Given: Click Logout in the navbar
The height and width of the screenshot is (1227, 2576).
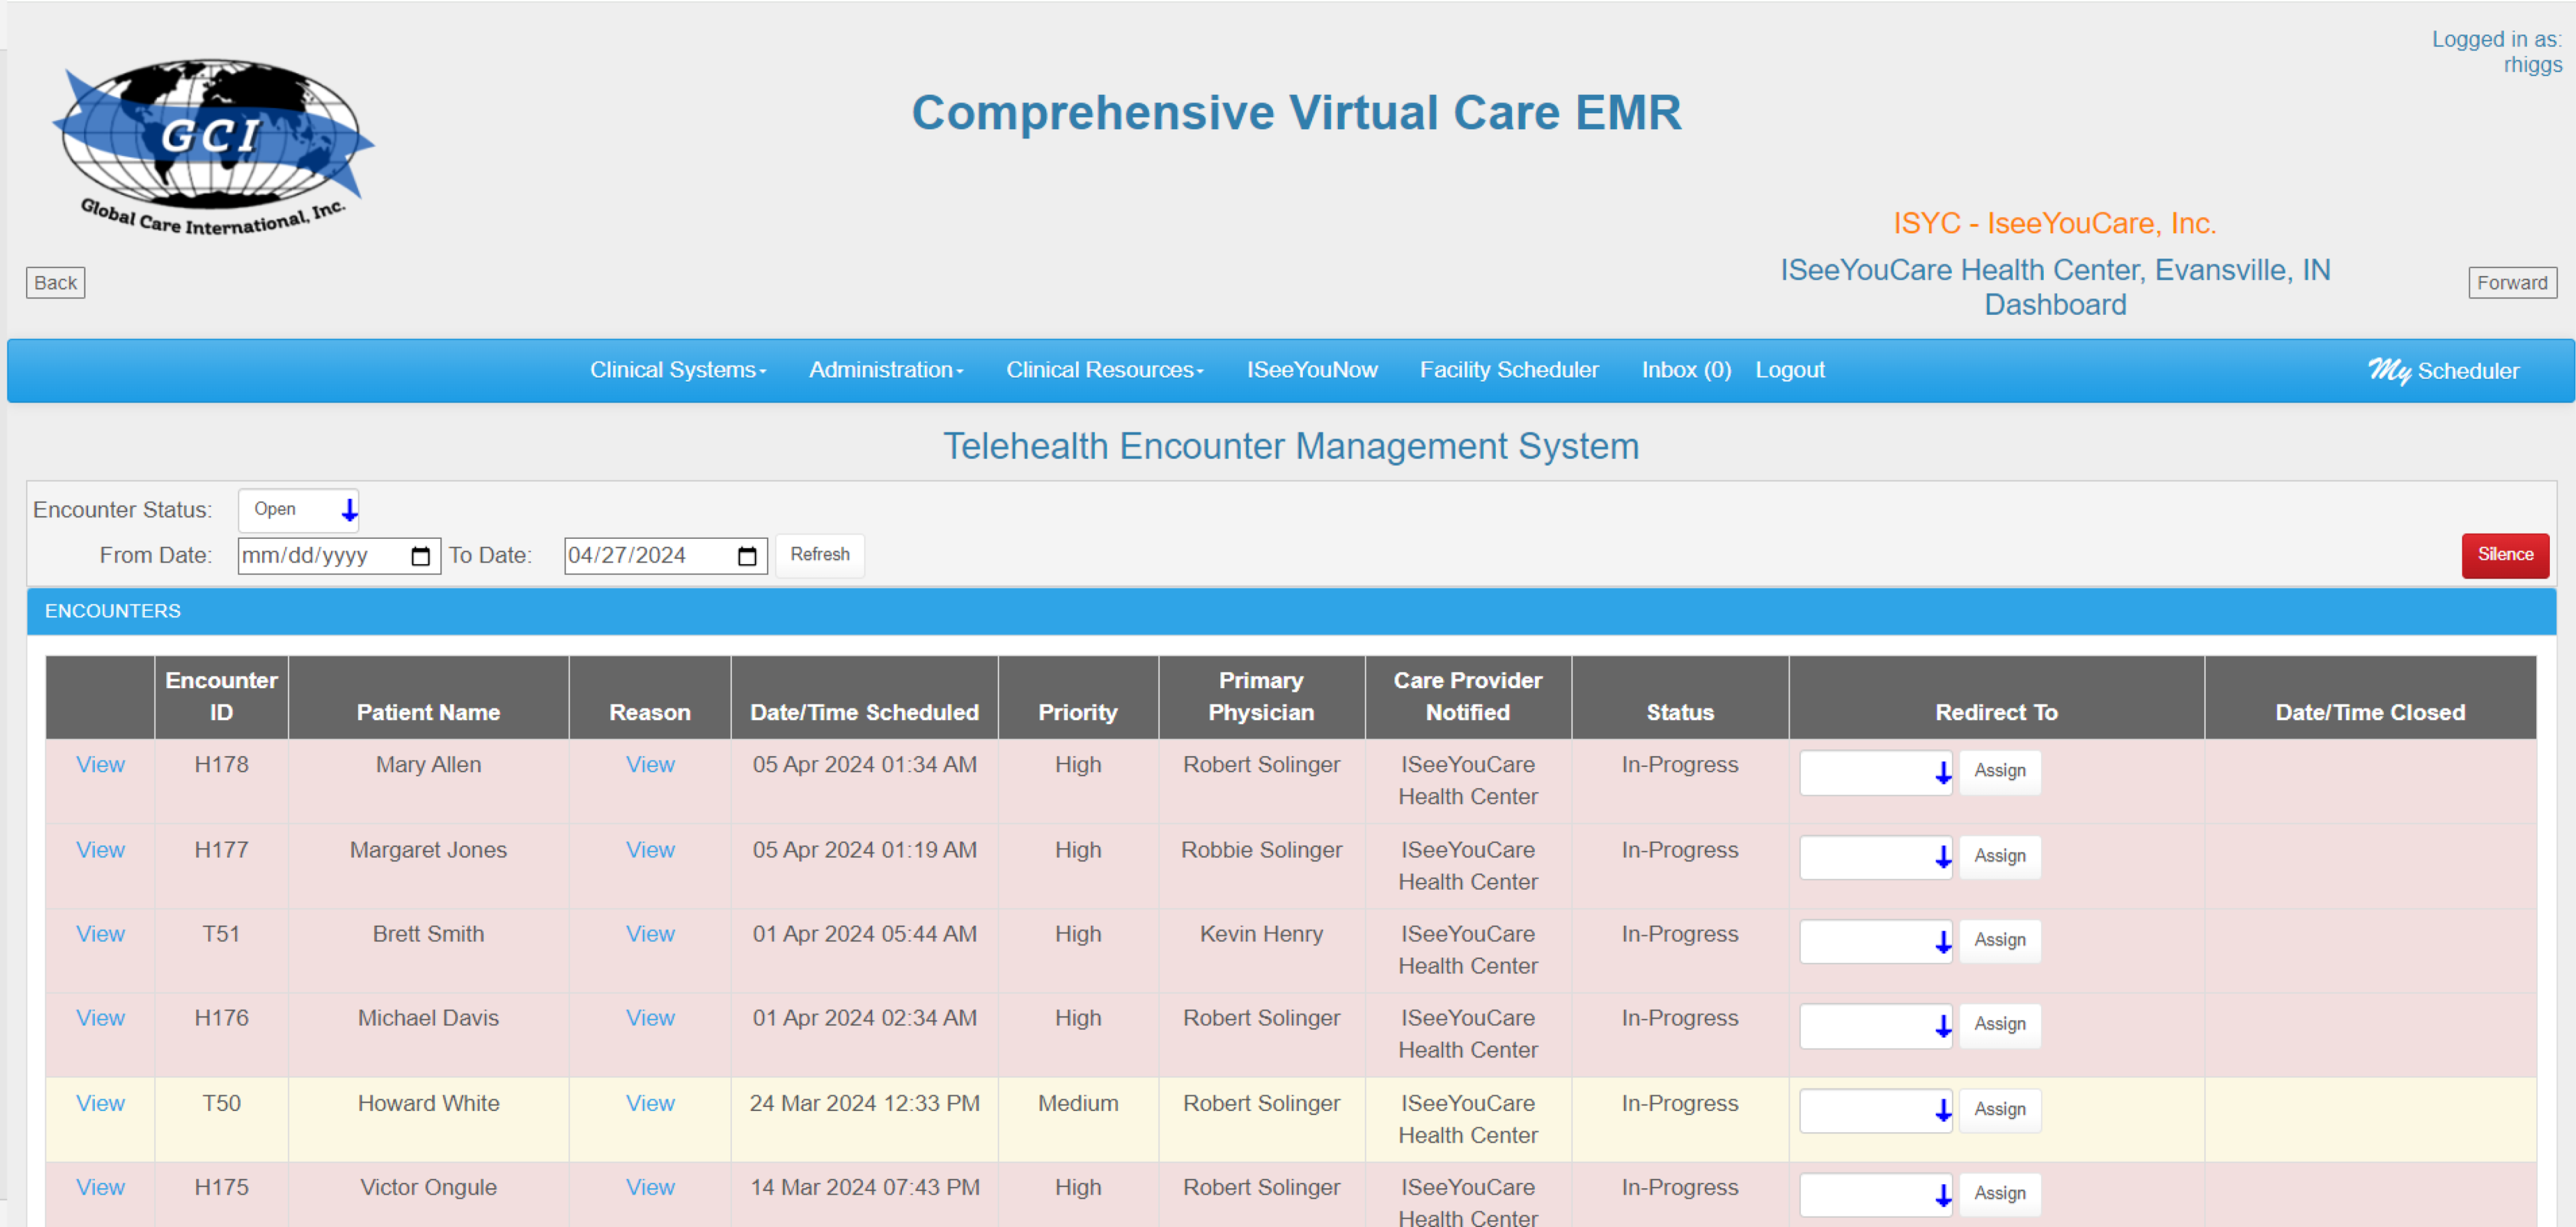Looking at the screenshot, I should (1790, 370).
